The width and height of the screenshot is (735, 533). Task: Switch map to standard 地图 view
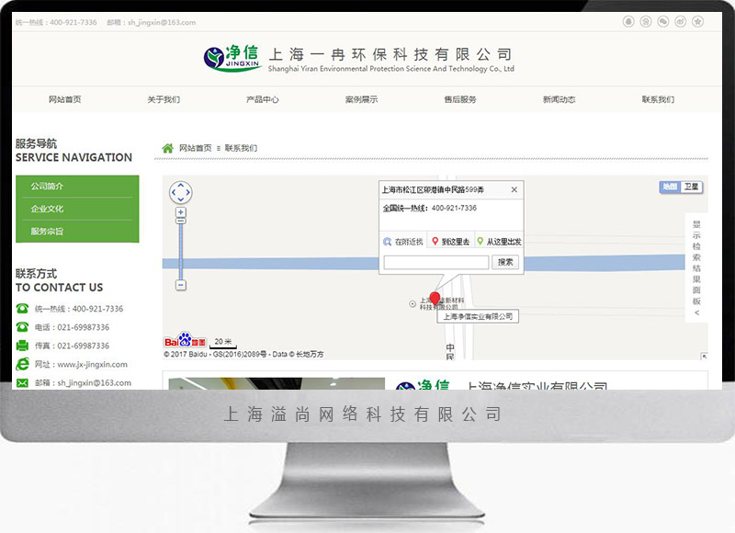click(x=670, y=187)
